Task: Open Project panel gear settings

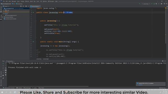Action: pos(26,6)
